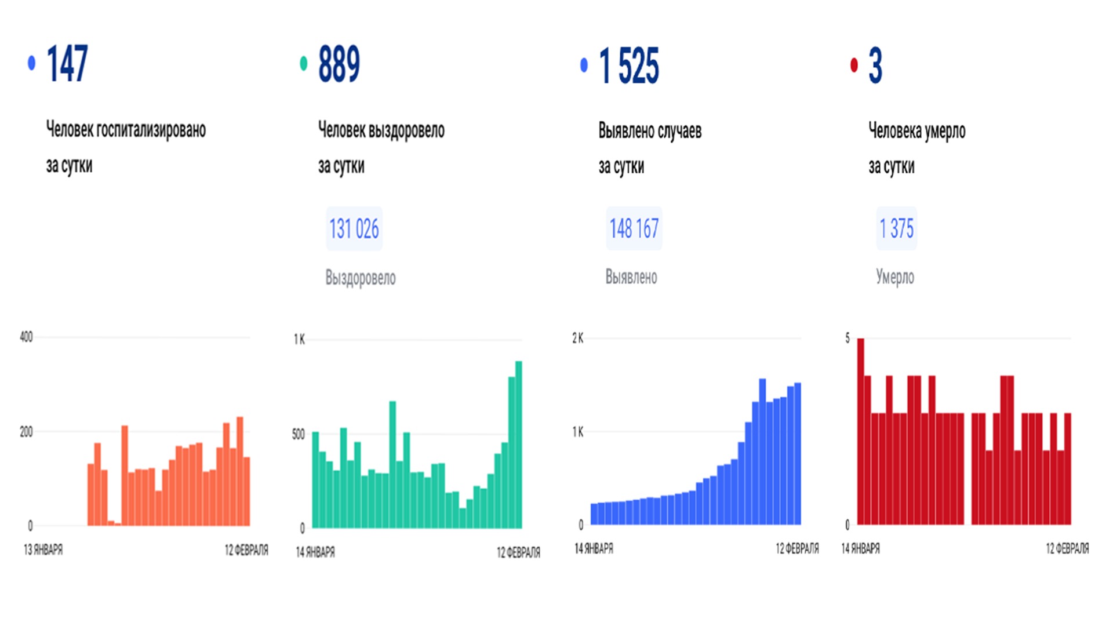Click '14 ЯНВАРЯ' label under red chart

click(860, 548)
